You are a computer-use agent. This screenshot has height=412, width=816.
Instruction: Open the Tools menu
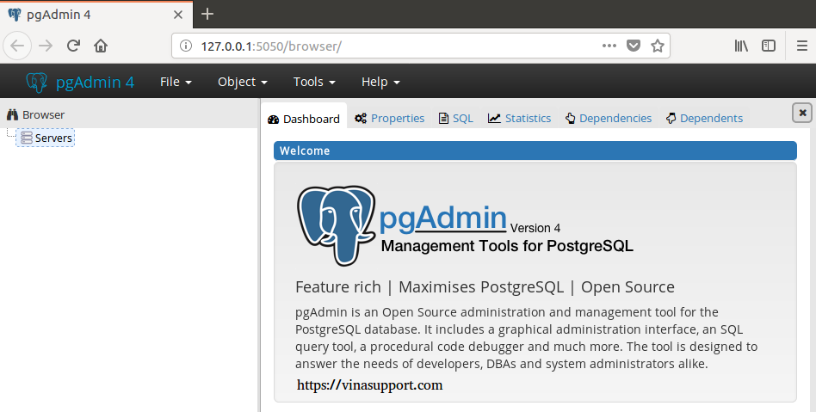coord(314,82)
